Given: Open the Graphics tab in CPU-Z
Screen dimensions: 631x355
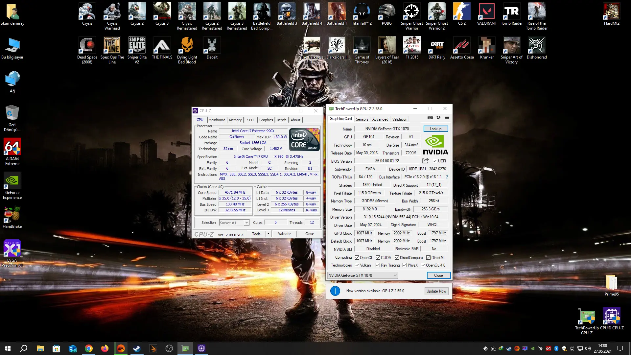Looking at the screenshot, I should pyautogui.click(x=266, y=120).
